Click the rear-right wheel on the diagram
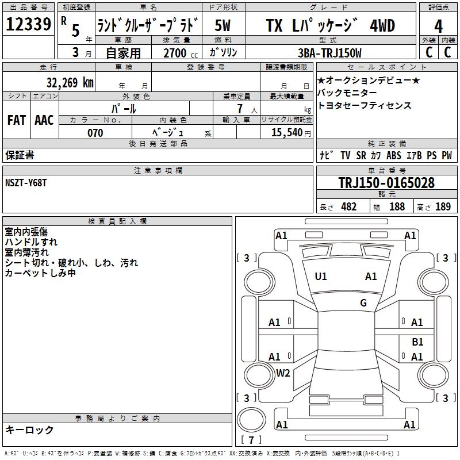The height and width of the screenshot is (460, 460). point(434,375)
